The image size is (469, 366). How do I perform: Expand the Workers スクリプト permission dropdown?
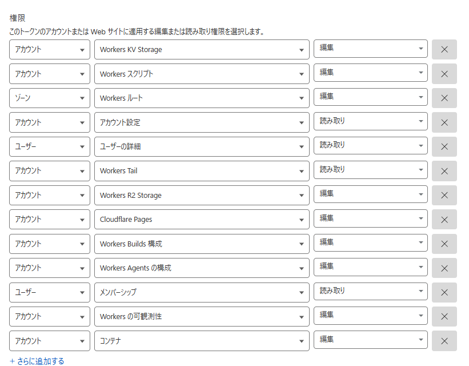coord(201,73)
